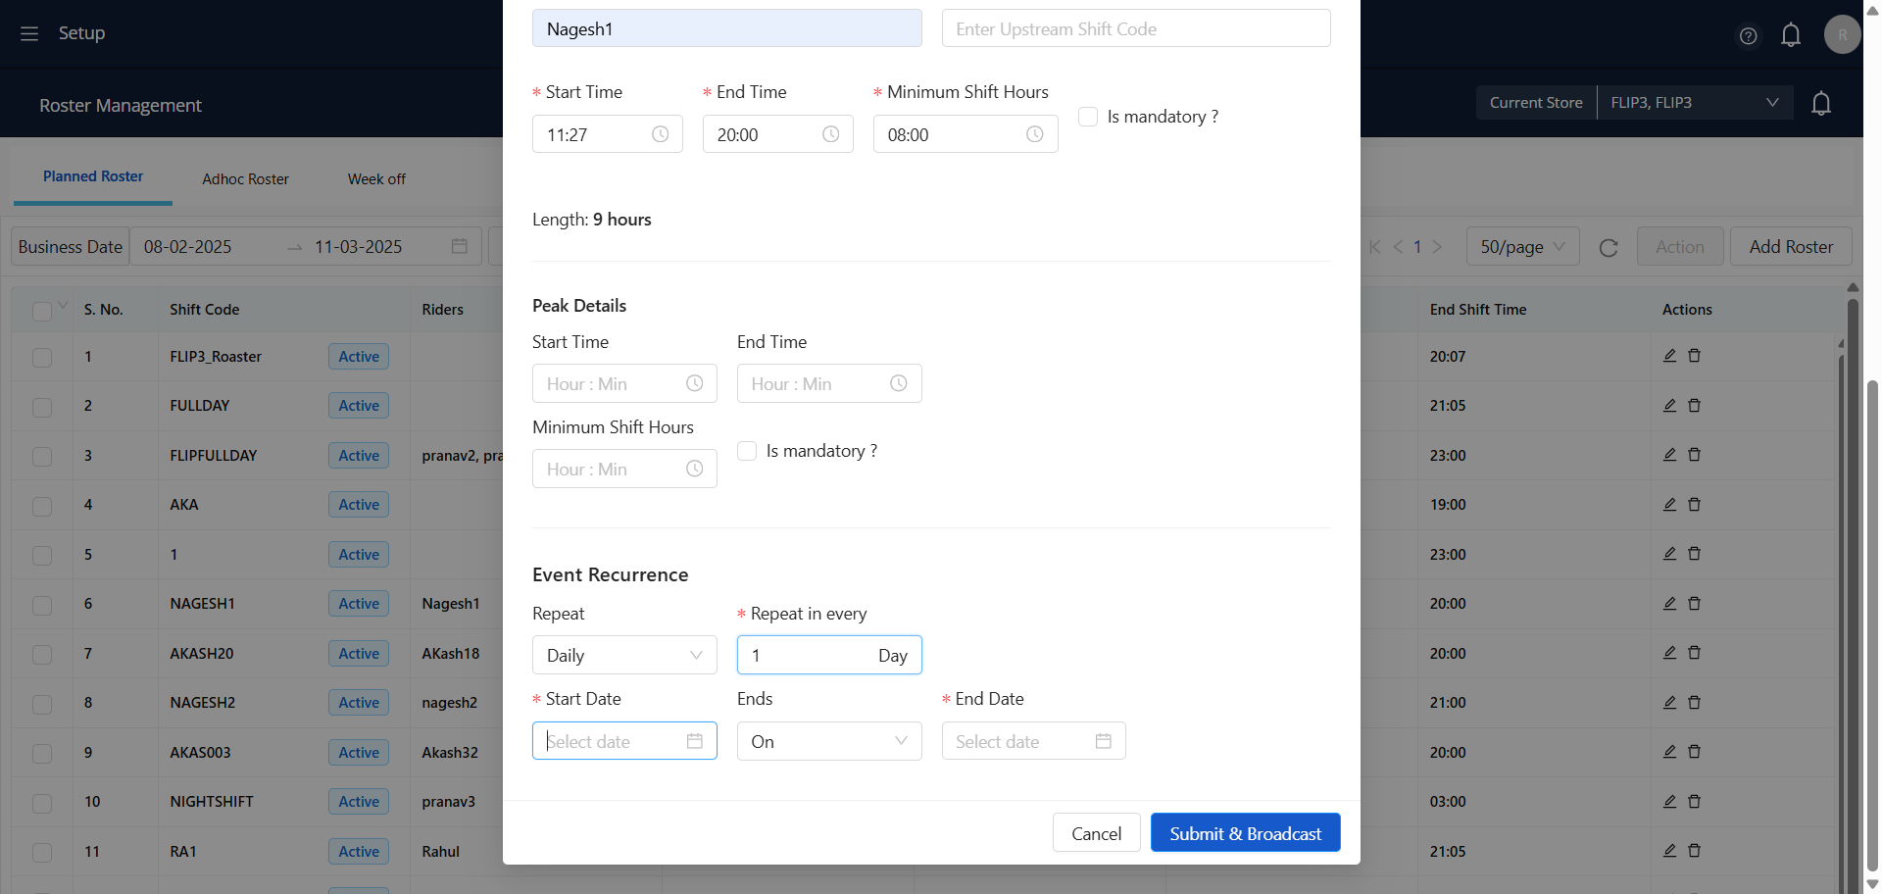Click the user avatar in top right
Image resolution: width=1882 pixels, height=894 pixels.
click(1842, 34)
